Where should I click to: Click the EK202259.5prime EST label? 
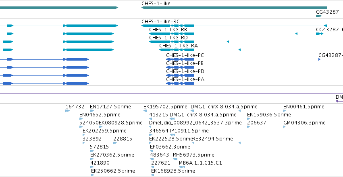(x=104, y=131)
